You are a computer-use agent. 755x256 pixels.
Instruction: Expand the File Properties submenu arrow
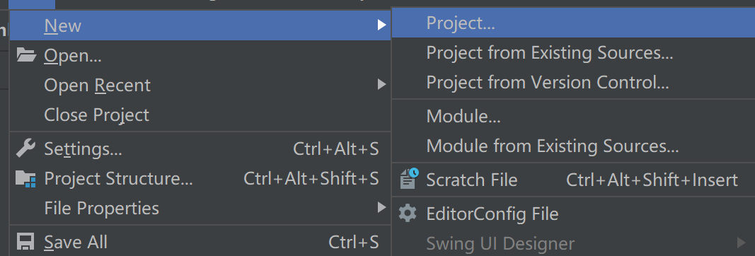[x=381, y=207]
